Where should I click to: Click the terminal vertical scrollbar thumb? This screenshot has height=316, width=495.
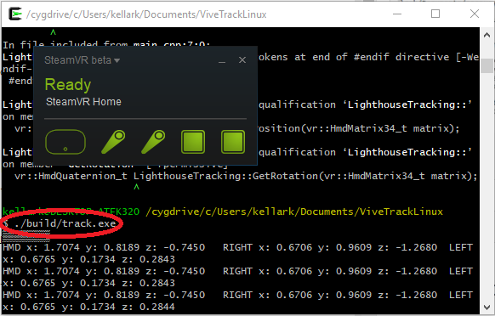[486, 65]
